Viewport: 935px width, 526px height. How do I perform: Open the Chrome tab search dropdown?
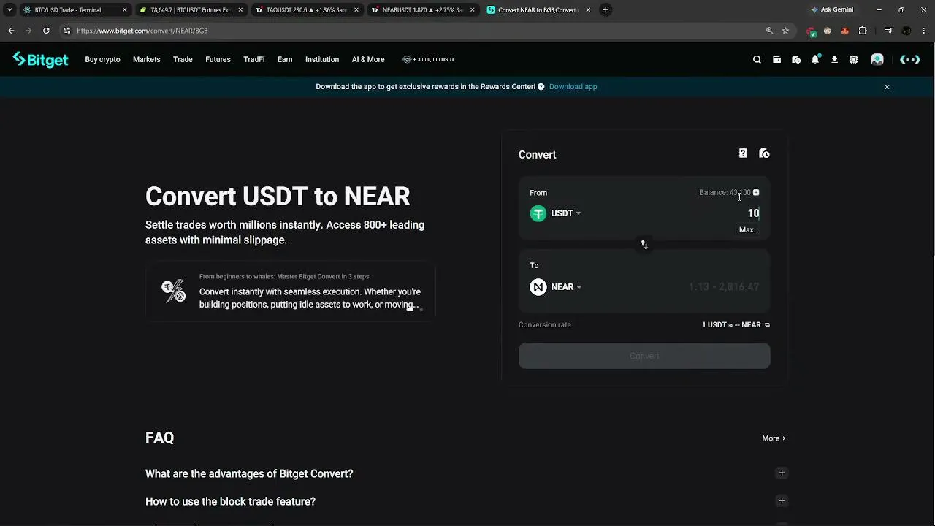(x=9, y=10)
